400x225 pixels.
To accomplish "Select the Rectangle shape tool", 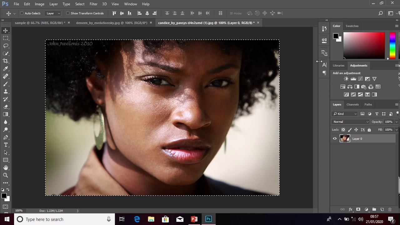I will 6,160.
